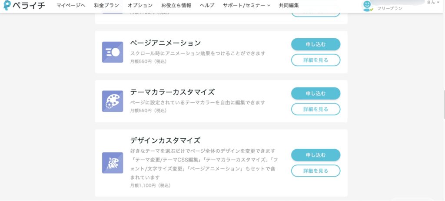Click 申し込む for デザインカスタマイズ
Image resolution: width=445 pixels, height=201 pixels.
pyautogui.click(x=315, y=155)
